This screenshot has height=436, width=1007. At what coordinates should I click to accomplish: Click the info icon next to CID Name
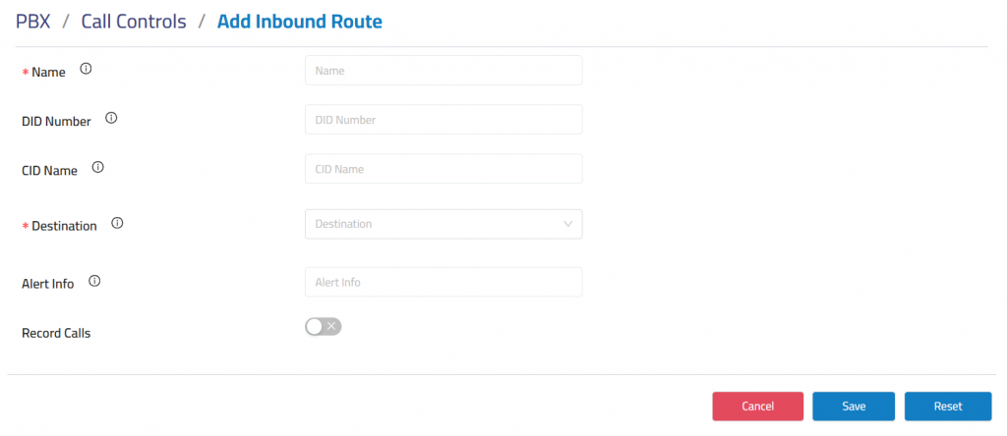[x=97, y=168]
